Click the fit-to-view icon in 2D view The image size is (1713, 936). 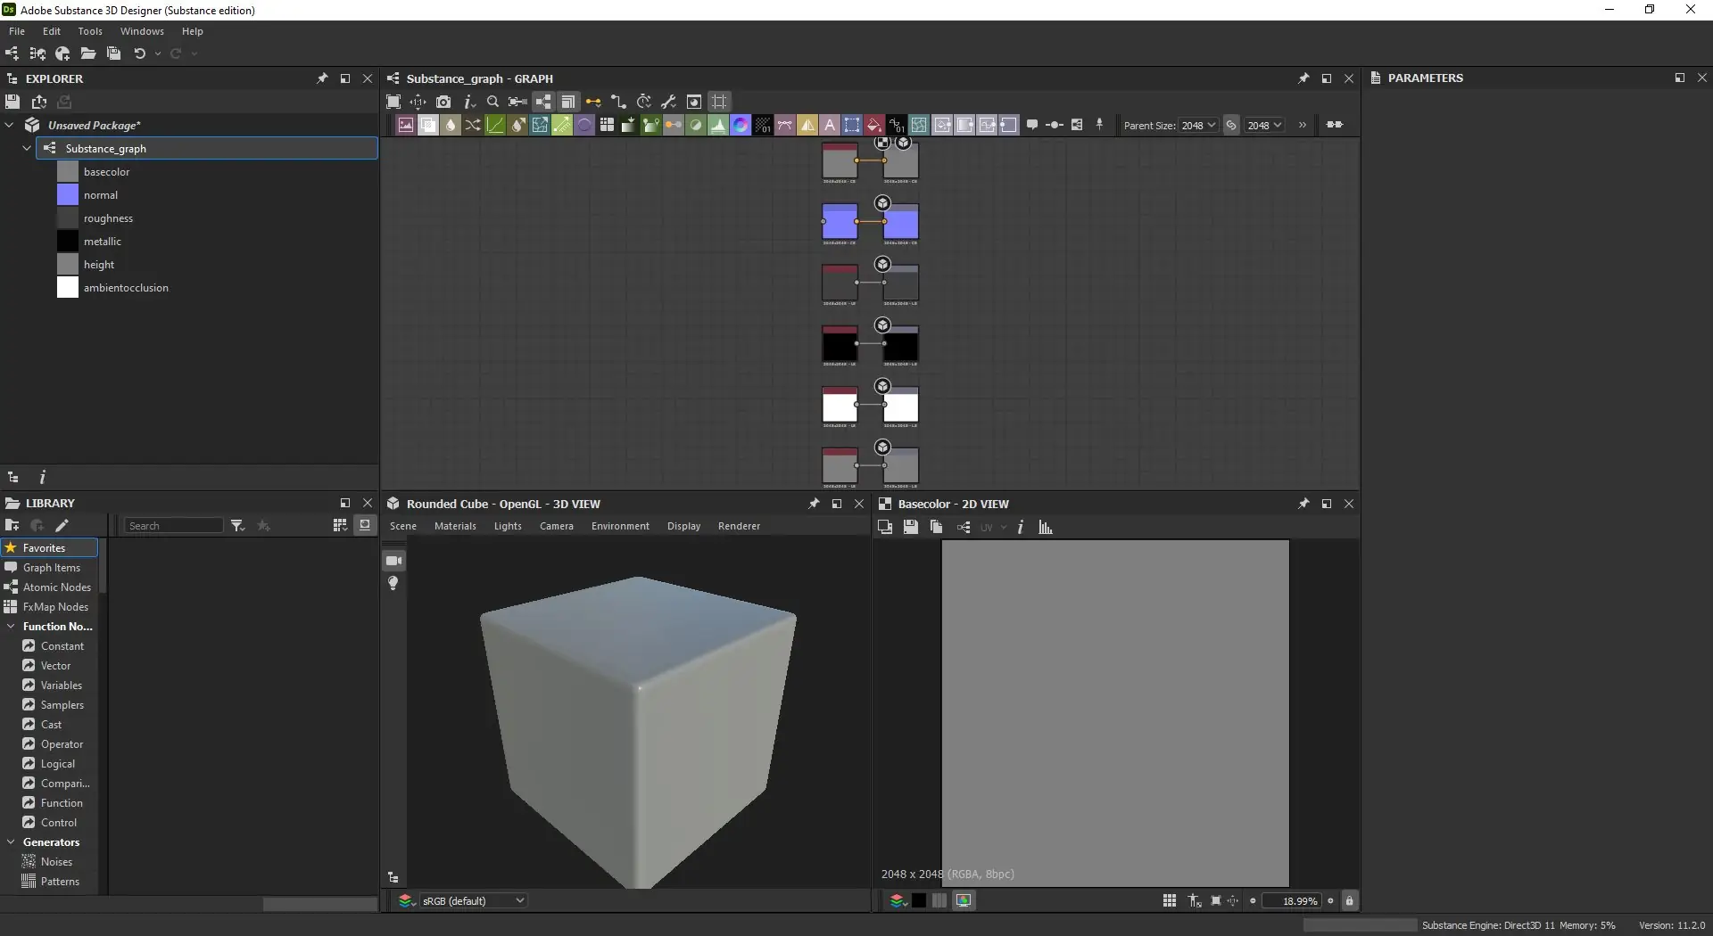click(1215, 901)
